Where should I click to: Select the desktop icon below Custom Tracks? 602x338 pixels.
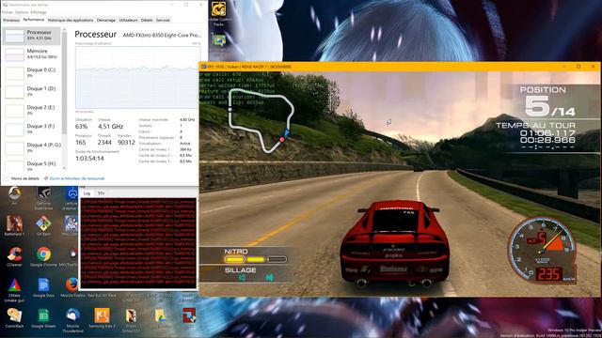(219, 40)
